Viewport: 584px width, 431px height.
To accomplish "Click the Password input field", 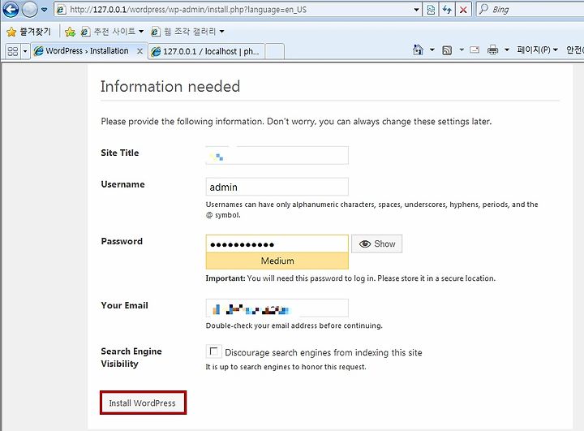I will tap(277, 244).
